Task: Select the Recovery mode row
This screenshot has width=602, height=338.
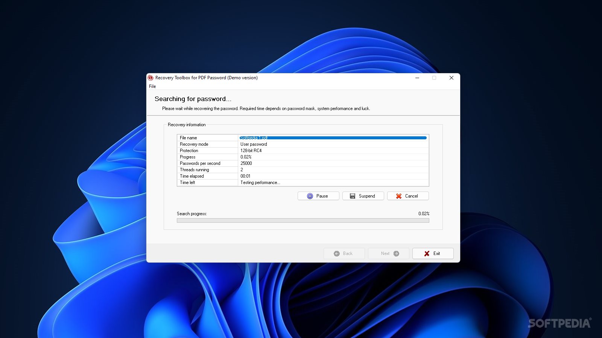Action: tap(303, 144)
